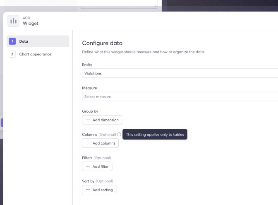Click the step 1 number badge
The height and width of the screenshot is (205, 278).
[12, 41]
